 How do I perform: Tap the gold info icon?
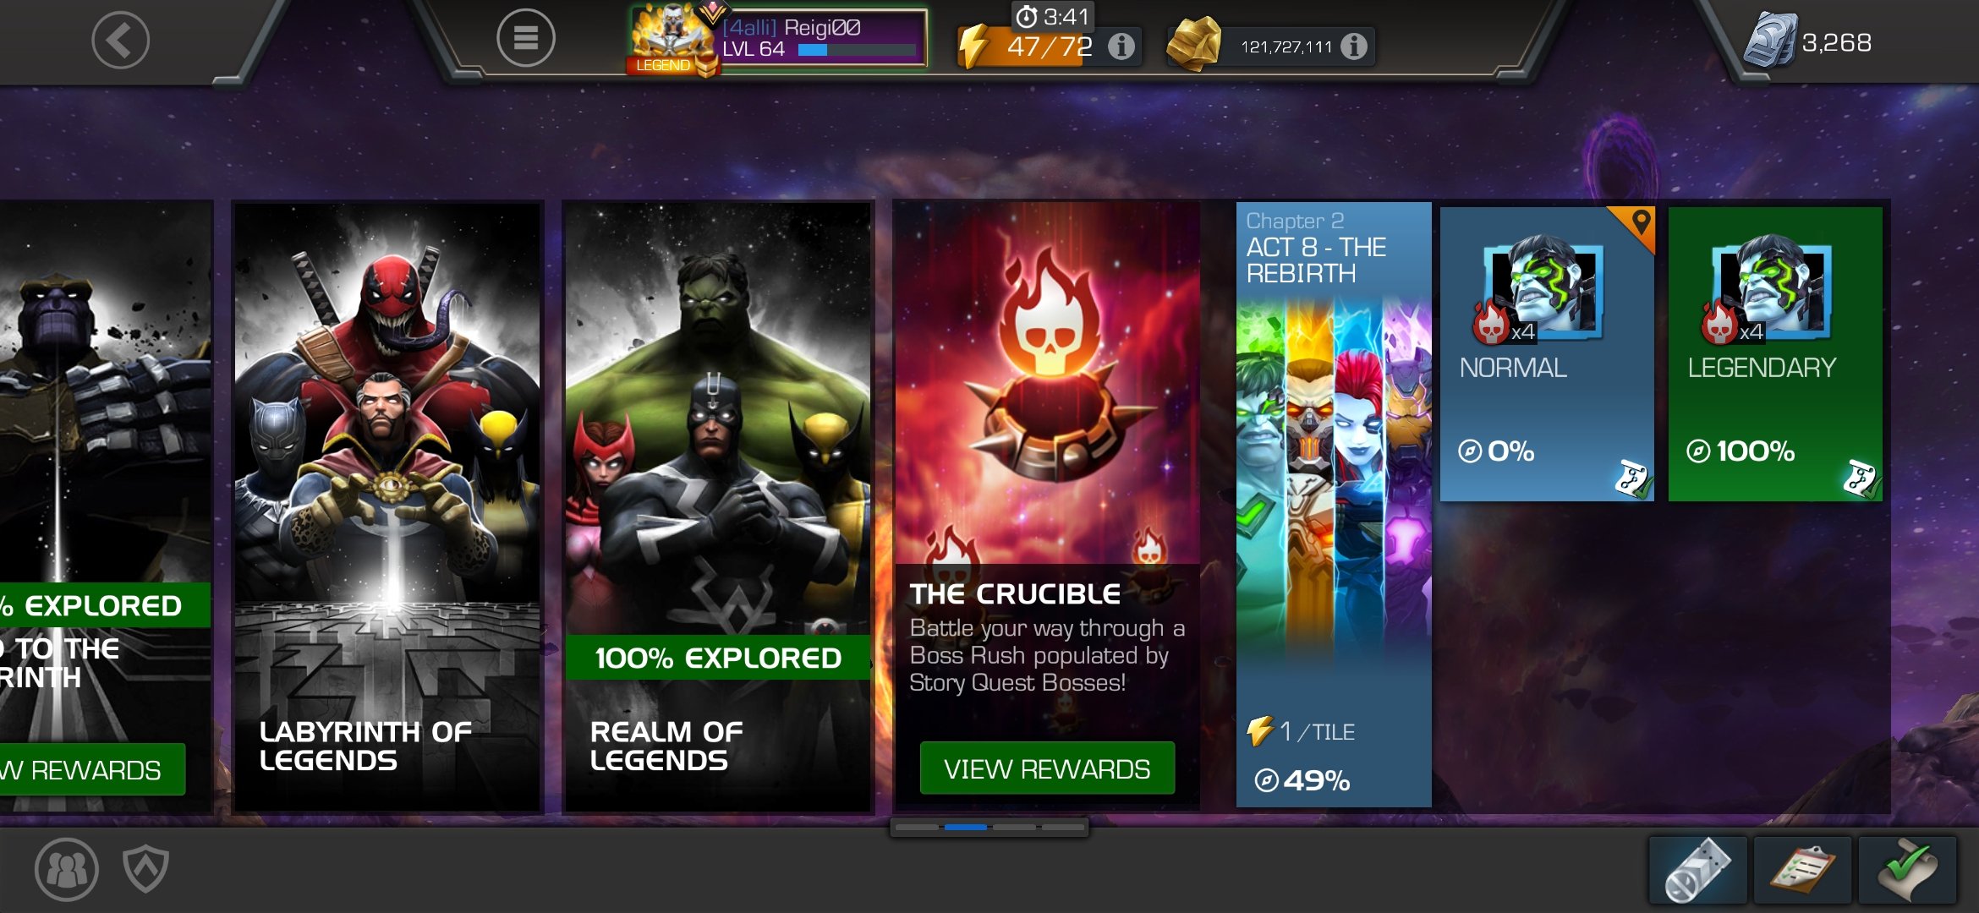pyautogui.click(x=1353, y=46)
